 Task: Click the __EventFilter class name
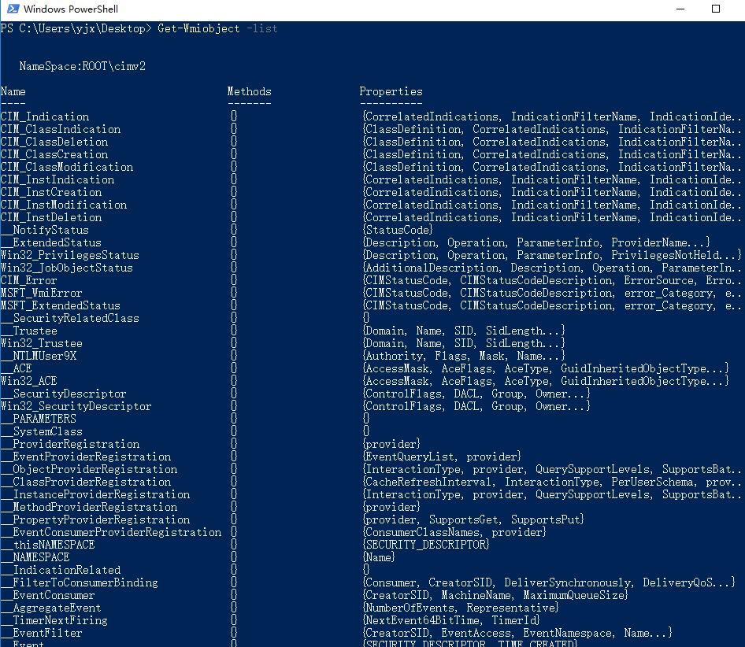pyautogui.click(x=41, y=633)
